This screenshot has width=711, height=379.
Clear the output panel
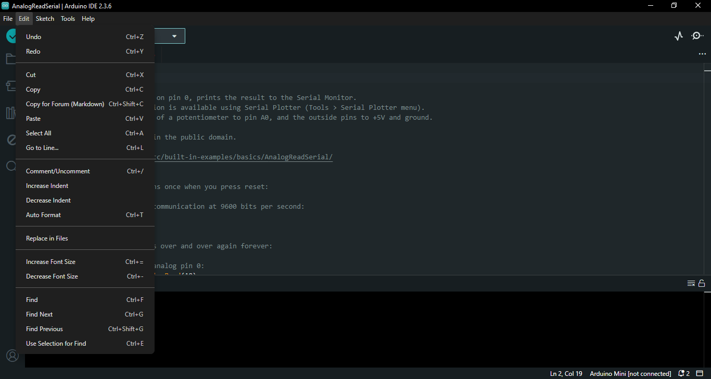pos(691,283)
